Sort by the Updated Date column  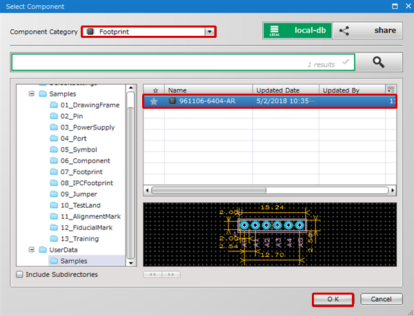[286, 89]
